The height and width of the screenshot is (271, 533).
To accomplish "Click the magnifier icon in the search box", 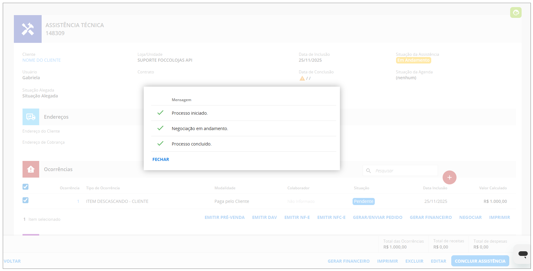I will (x=368, y=170).
